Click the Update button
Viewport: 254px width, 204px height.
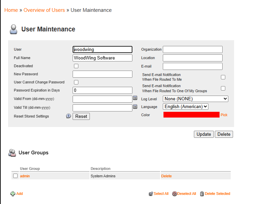(204, 134)
